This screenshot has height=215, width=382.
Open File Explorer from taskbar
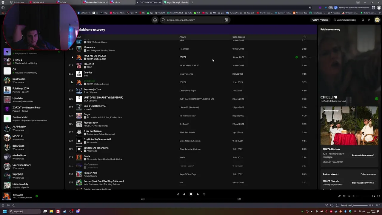51,211
